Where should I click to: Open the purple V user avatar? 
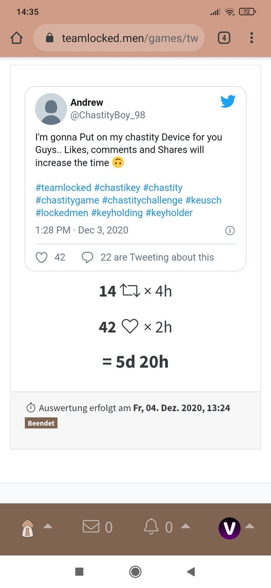(229, 528)
